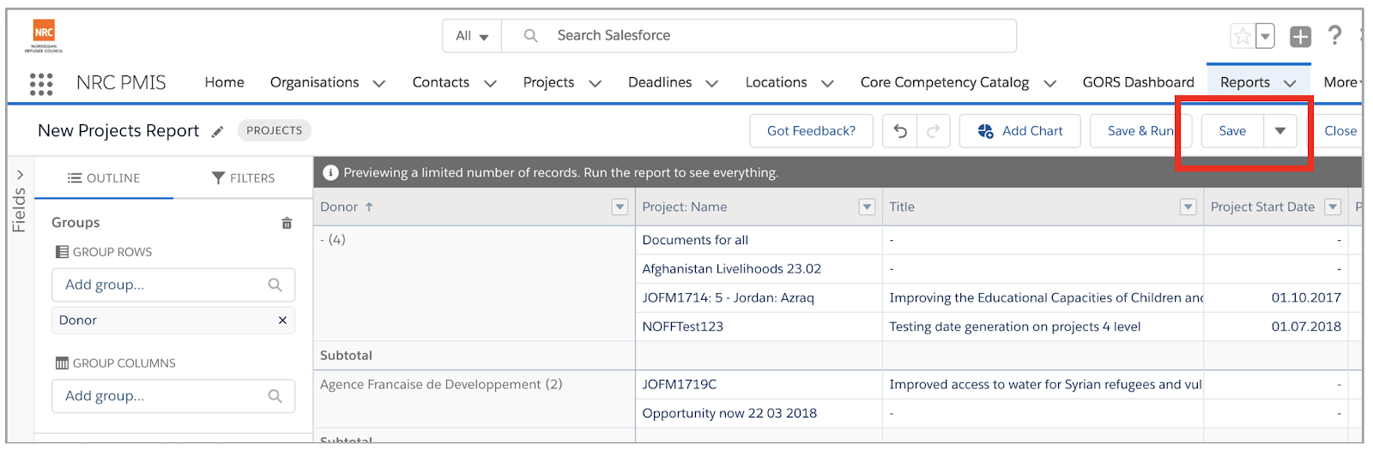The width and height of the screenshot is (1373, 456).
Task: Select the Donor group pill
Action: [x=173, y=321]
